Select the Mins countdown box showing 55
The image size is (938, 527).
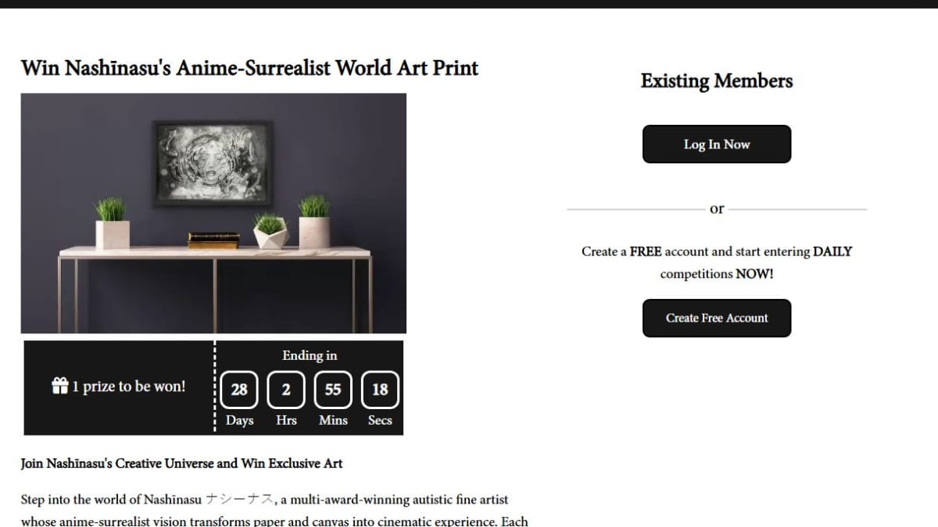(x=333, y=389)
